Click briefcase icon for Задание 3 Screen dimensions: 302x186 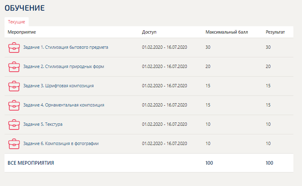pyautogui.click(x=14, y=86)
